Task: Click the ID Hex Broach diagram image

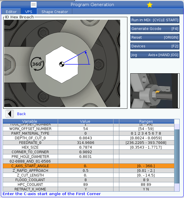Action: pos(62,63)
